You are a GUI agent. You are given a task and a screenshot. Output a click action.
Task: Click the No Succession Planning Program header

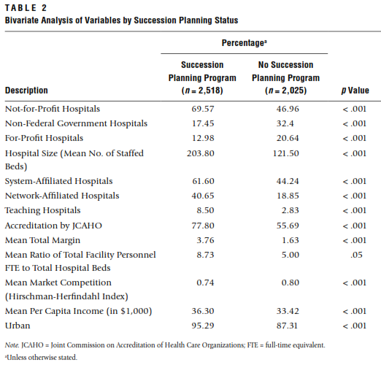tap(285, 77)
